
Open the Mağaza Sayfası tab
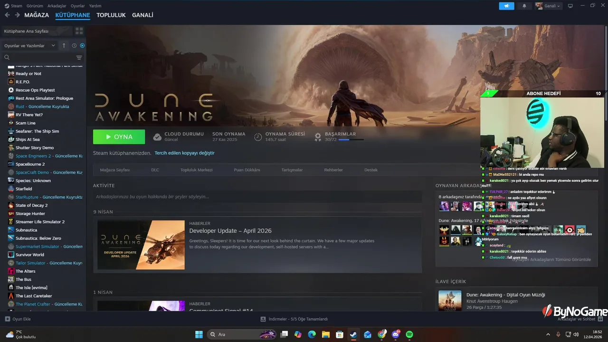114,170
